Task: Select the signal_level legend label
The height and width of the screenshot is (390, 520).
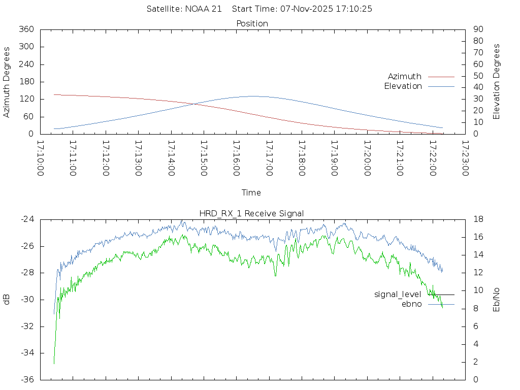Action: click(398, 295)
